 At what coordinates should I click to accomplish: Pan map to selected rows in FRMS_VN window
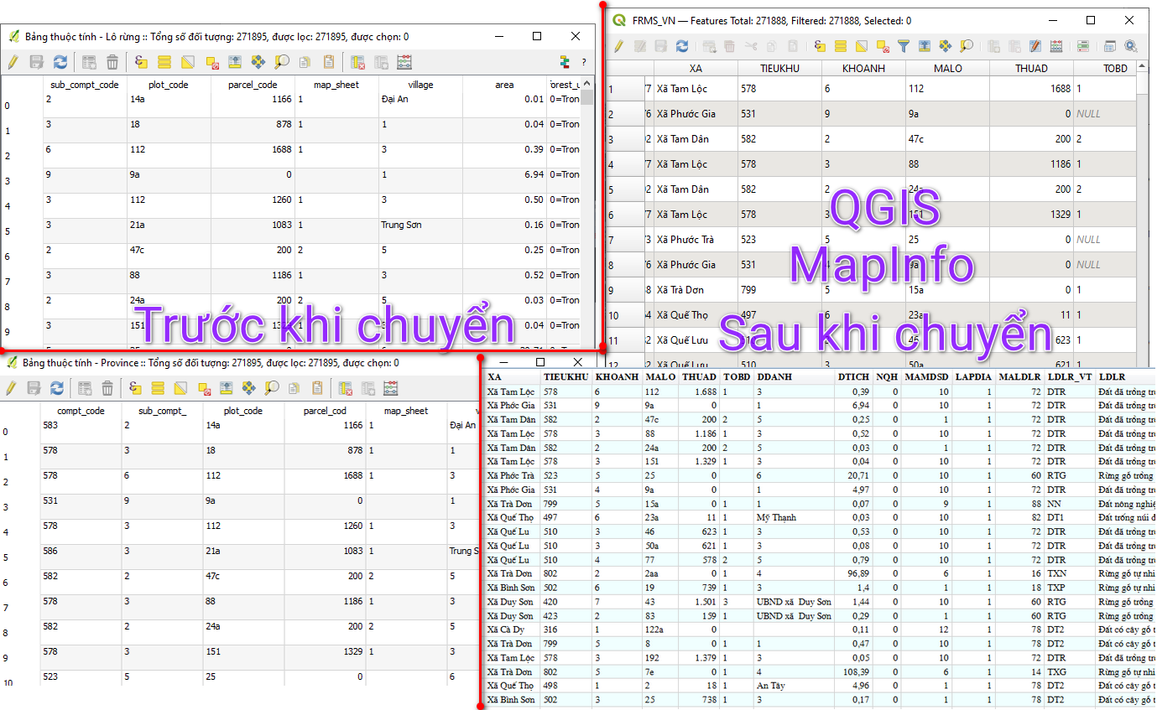pos(946,46)
